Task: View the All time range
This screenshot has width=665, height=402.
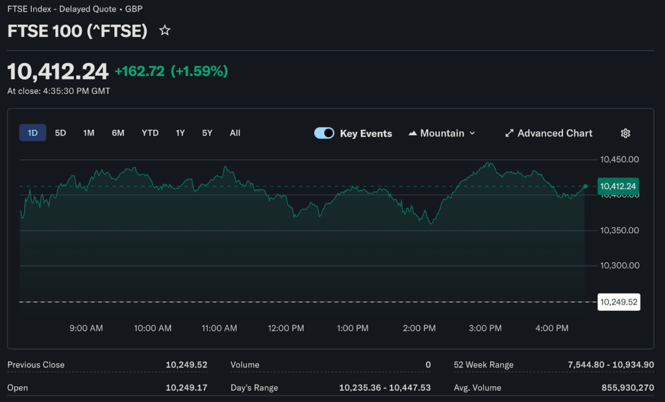Action: tap(235, 133)
